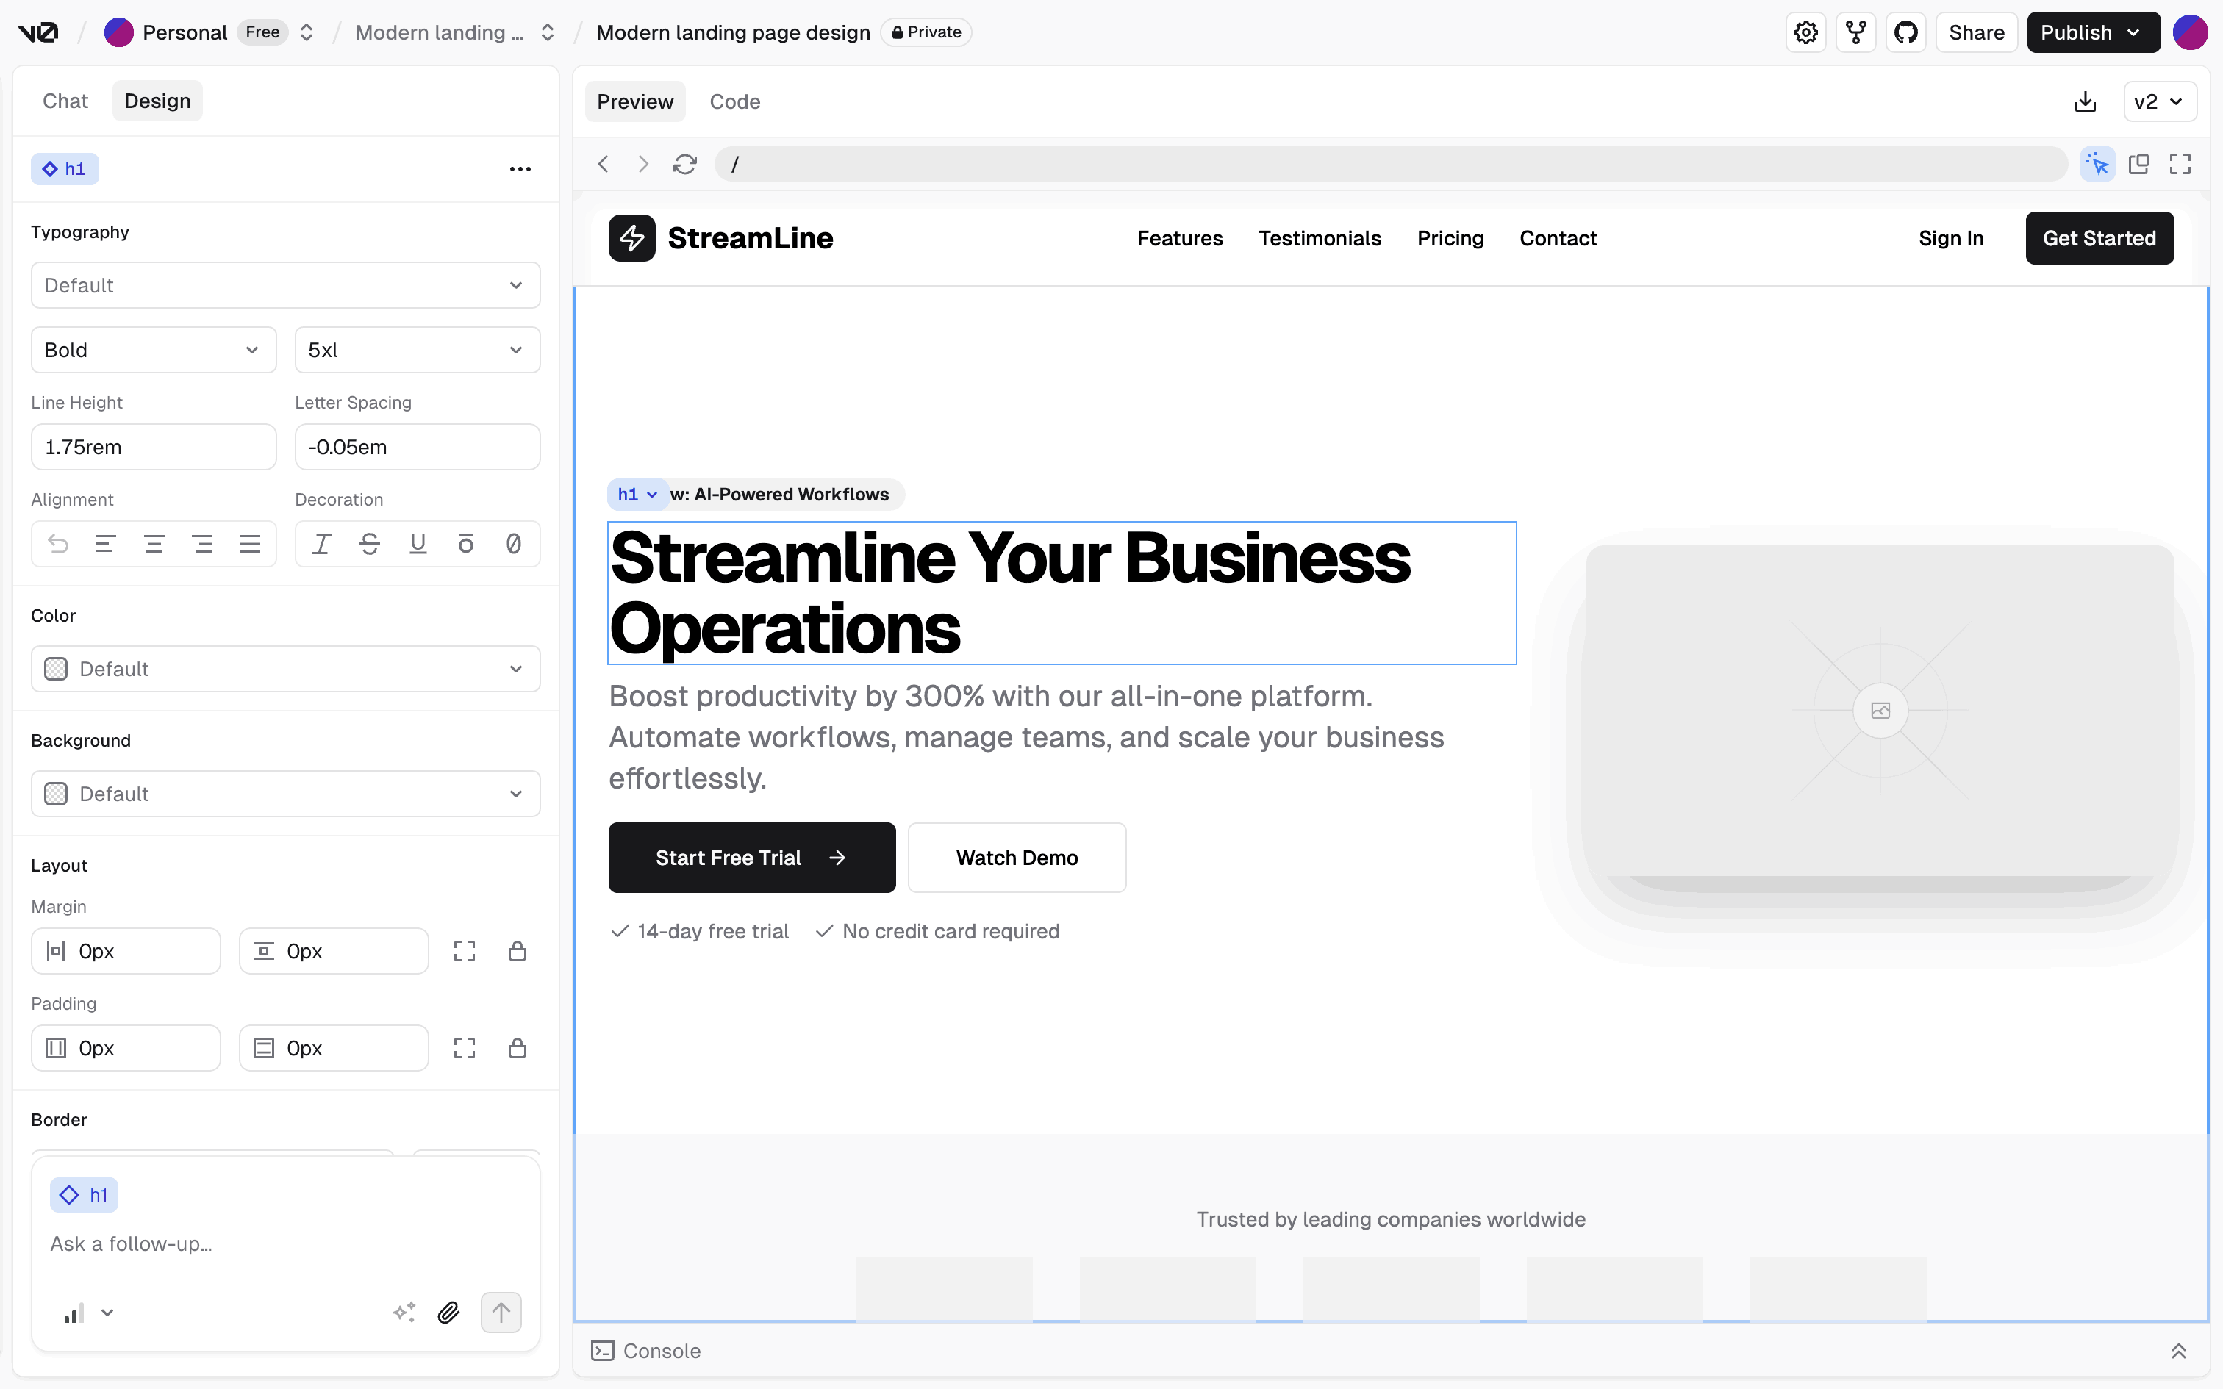
Task: Click the Line Height input field
Action: point(154,448)
